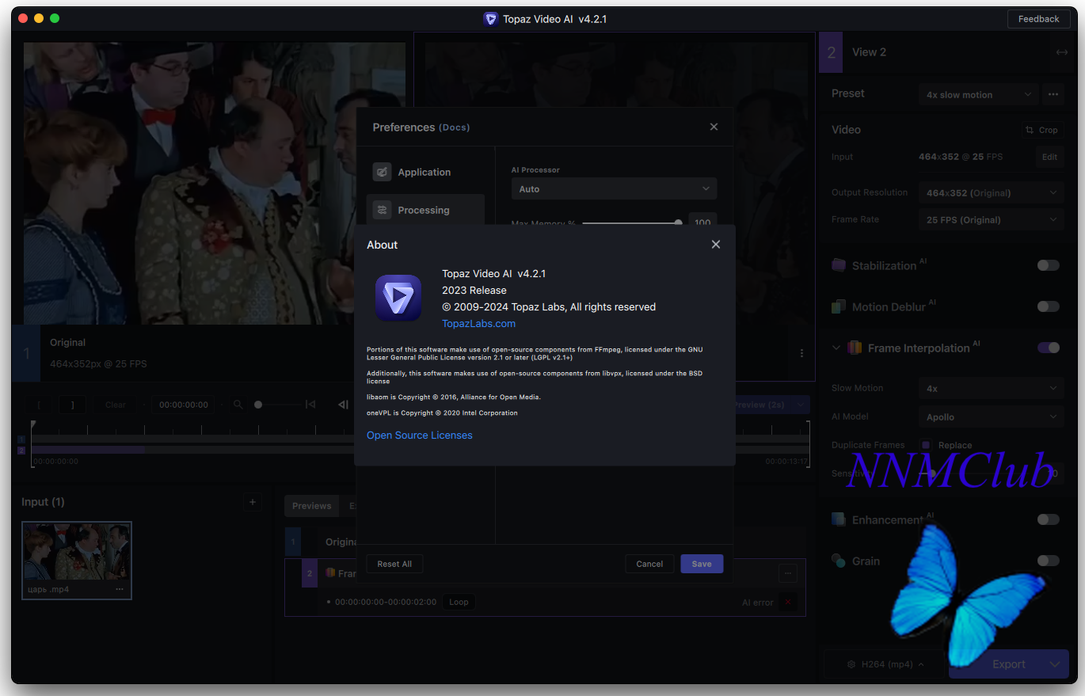The image size is (1085, 696).
Task: Open preset options three-dot menu
Action: 1053,94
